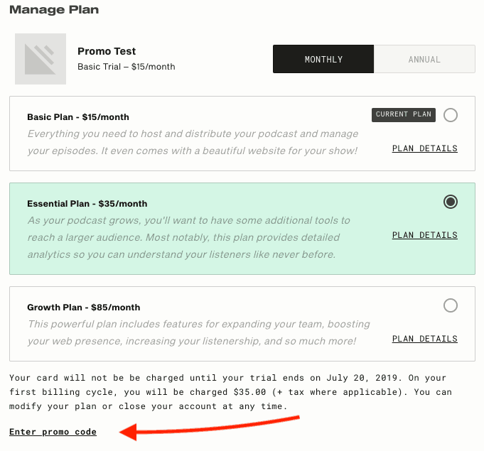Image resolution: width=484 pixels, height=451 pixels.
Task: Switch billing to Monthly
Action: 323,59
